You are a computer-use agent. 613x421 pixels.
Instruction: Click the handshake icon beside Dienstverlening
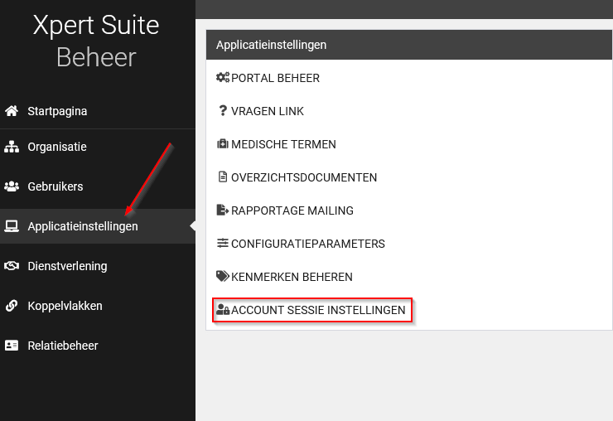tap(12, 266)
